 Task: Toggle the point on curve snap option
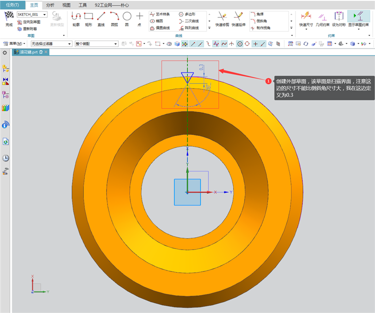pos(263,44)
